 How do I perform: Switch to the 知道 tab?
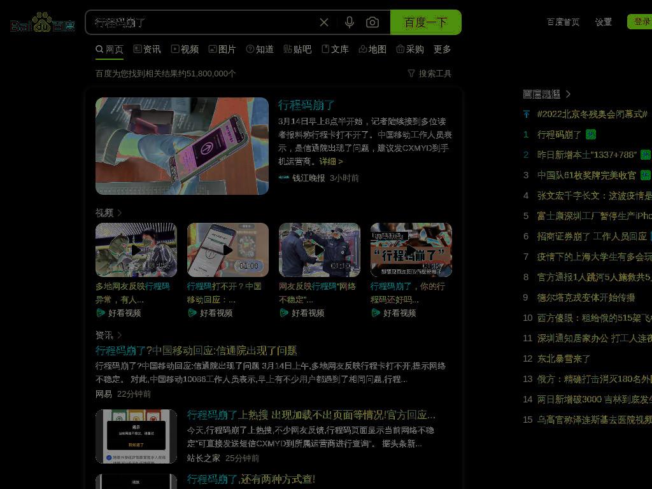pos(260,50)
